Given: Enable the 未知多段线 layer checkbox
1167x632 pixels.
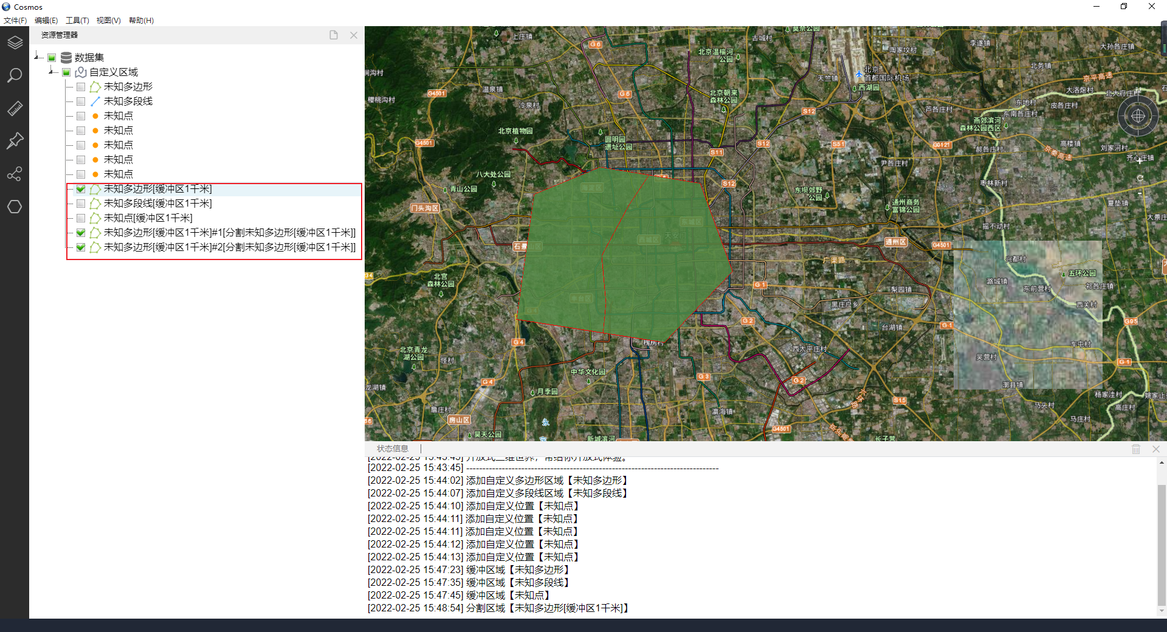Looking at the screenshot, I should (x=81, y=101).
